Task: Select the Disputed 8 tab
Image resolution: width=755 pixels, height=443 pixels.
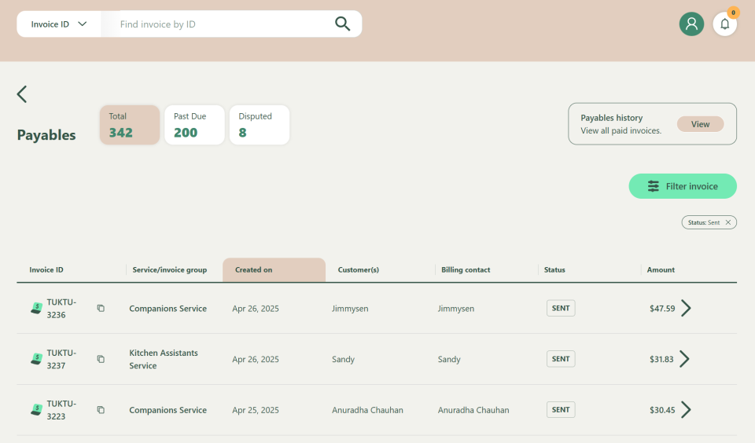Action: point(259,125)
